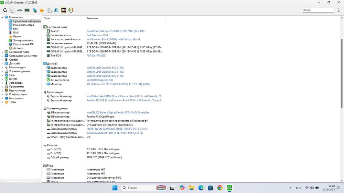Screen dimensions: 344x193
Task: Open the Intel Cannon Point CM246 link
Action: point(113,39)
